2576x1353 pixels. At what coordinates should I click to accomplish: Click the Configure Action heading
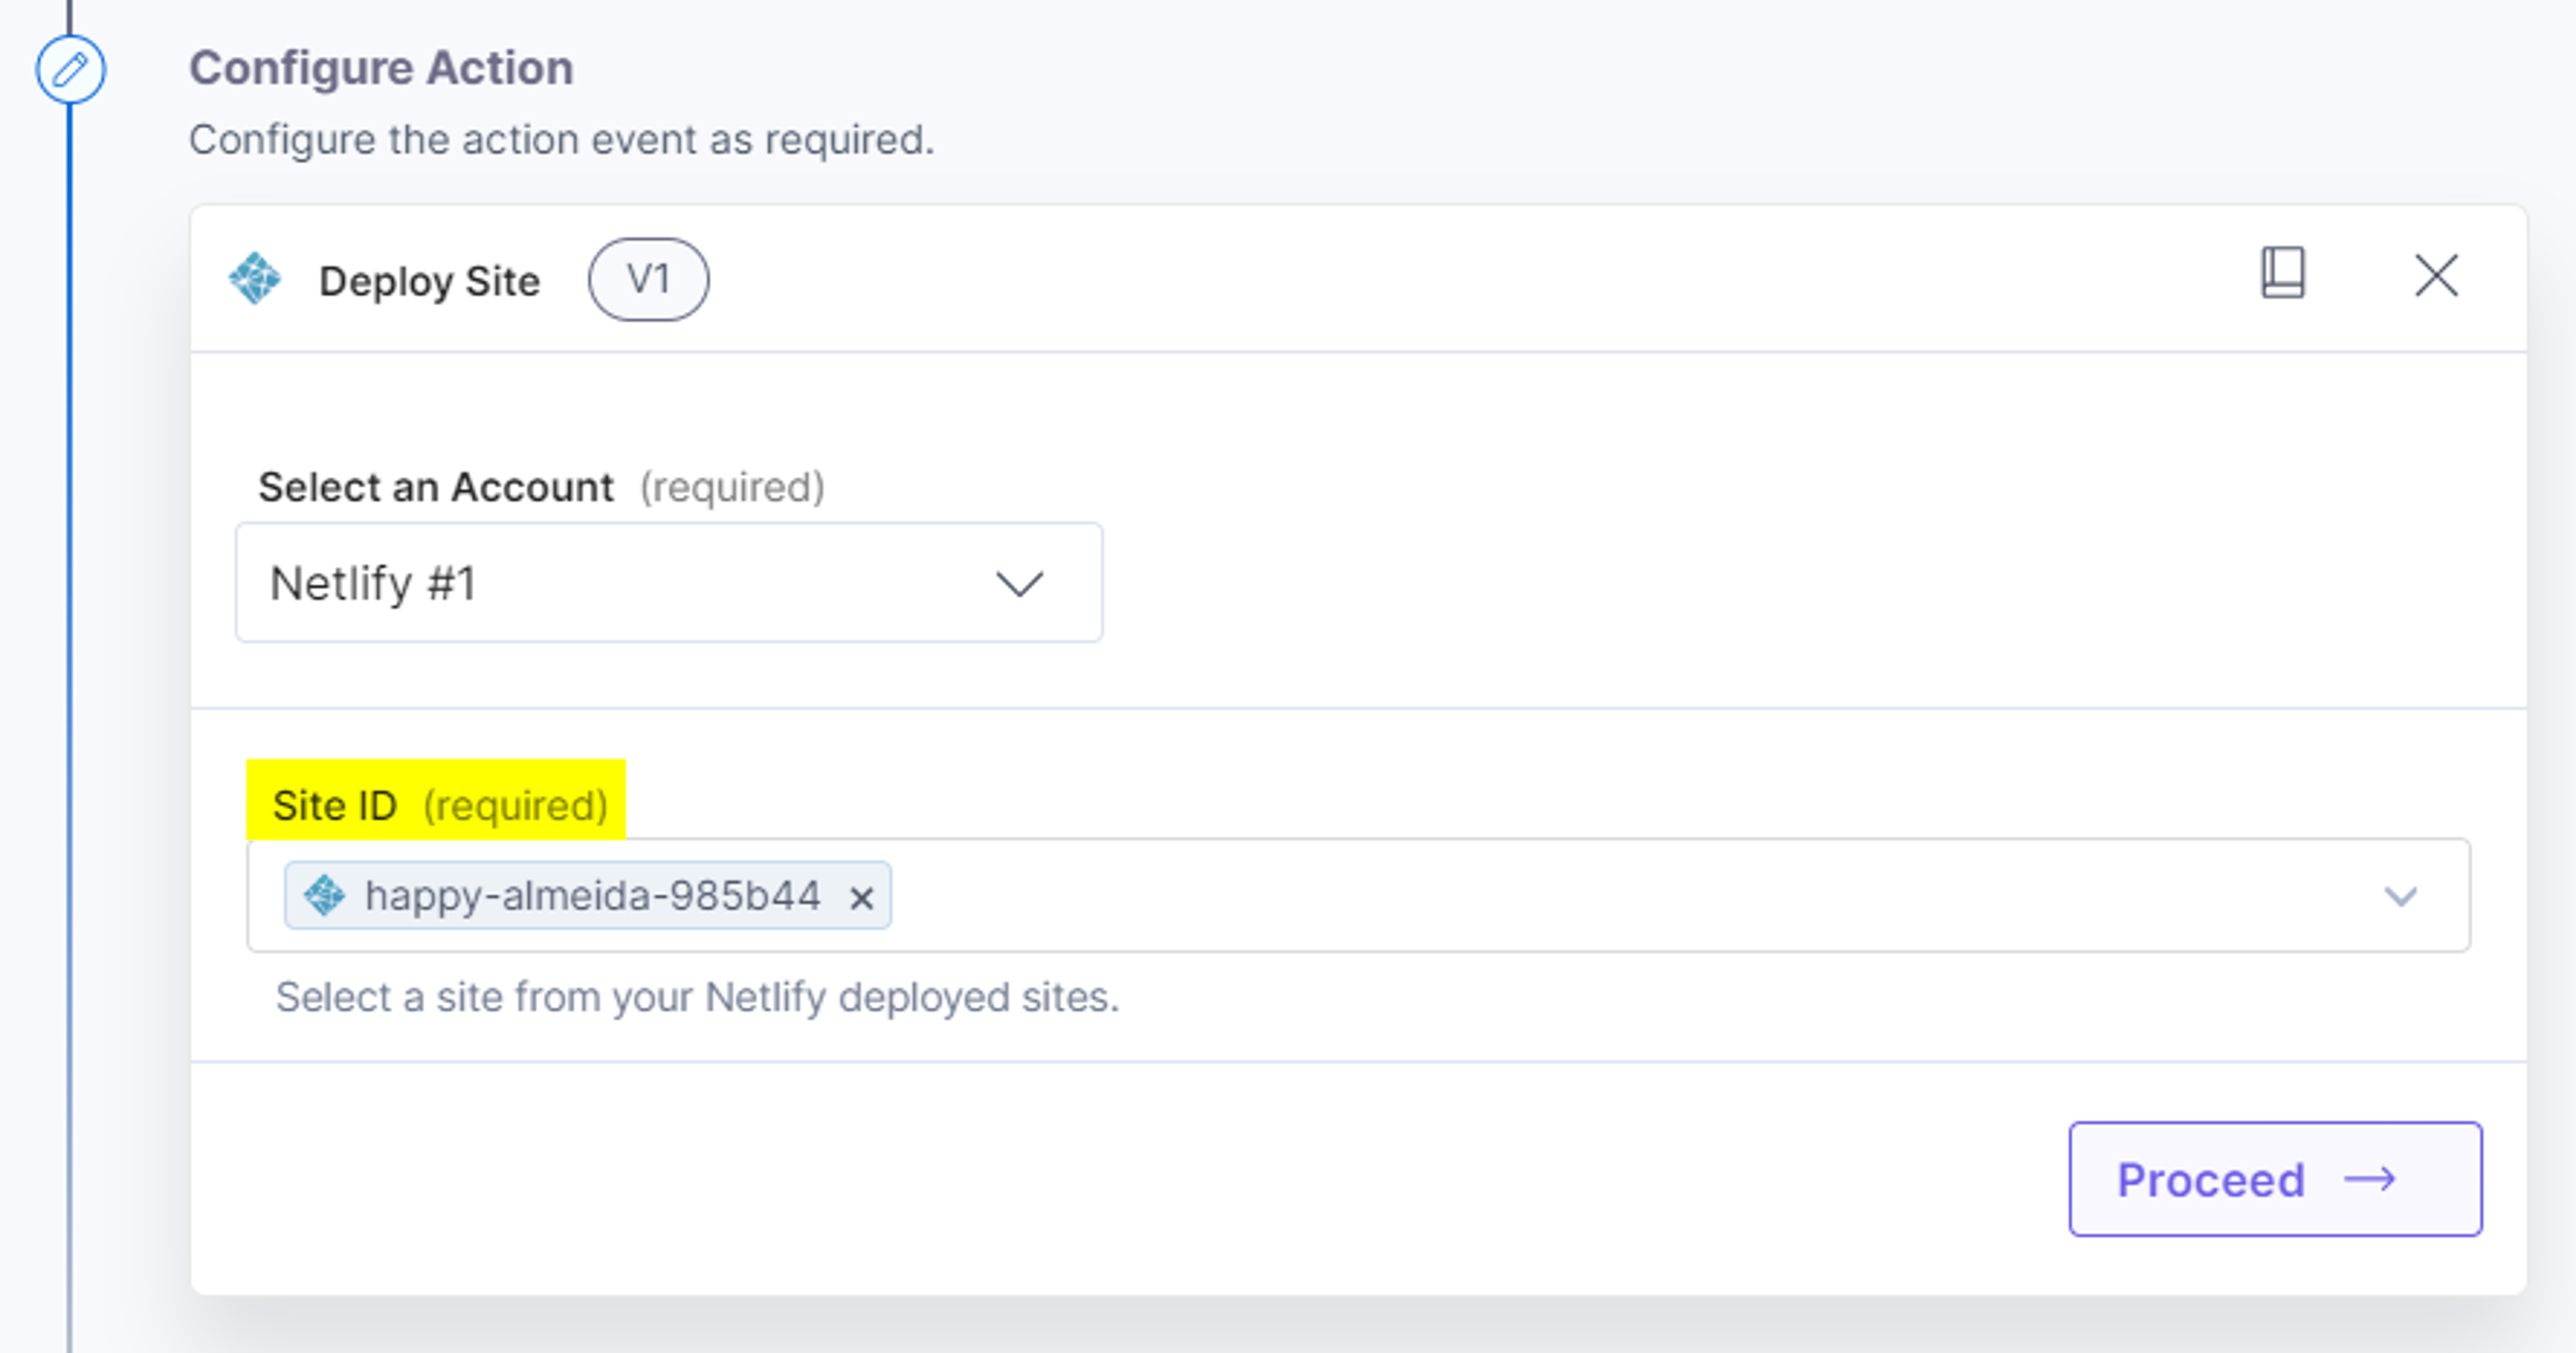[x=381, y=68]
